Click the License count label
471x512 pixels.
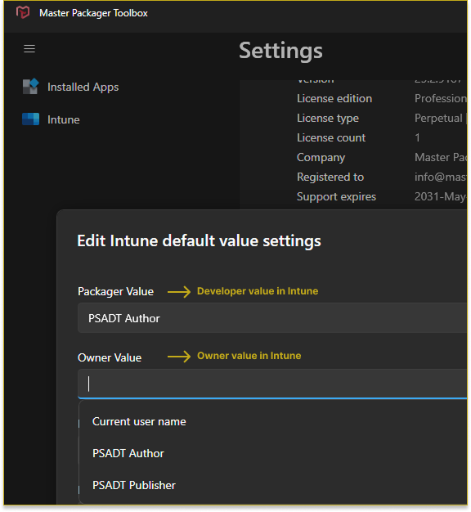click(x=331, y=137)
